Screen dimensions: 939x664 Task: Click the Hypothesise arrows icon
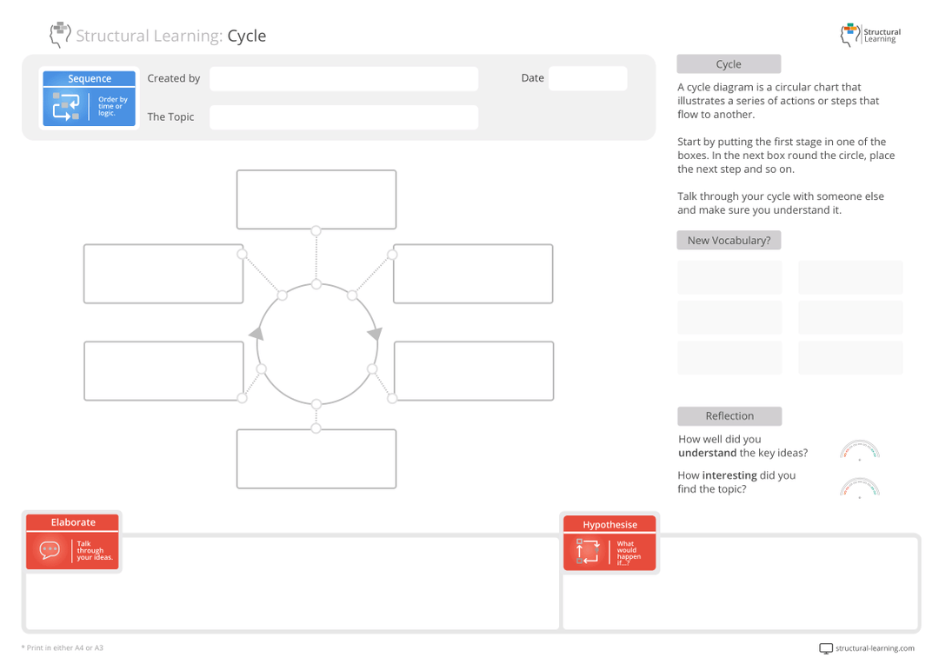(x=589, y=550)
